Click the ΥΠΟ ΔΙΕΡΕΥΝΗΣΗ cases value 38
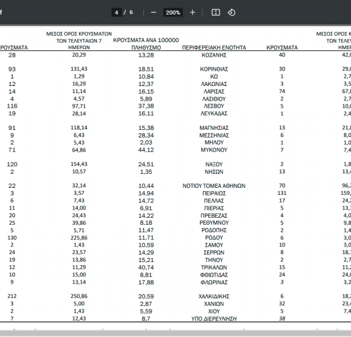The width and height of the screenshot is (351, 337). pyautogui.click(x=282, y=318)
